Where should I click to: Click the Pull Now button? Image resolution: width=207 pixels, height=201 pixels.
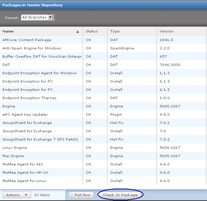pos(81,195)
